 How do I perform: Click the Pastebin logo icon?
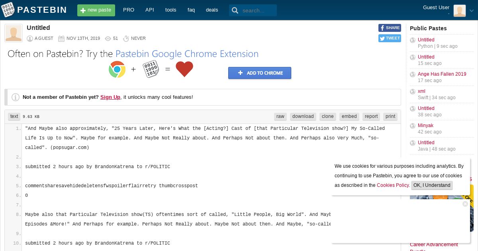(8, 10)
